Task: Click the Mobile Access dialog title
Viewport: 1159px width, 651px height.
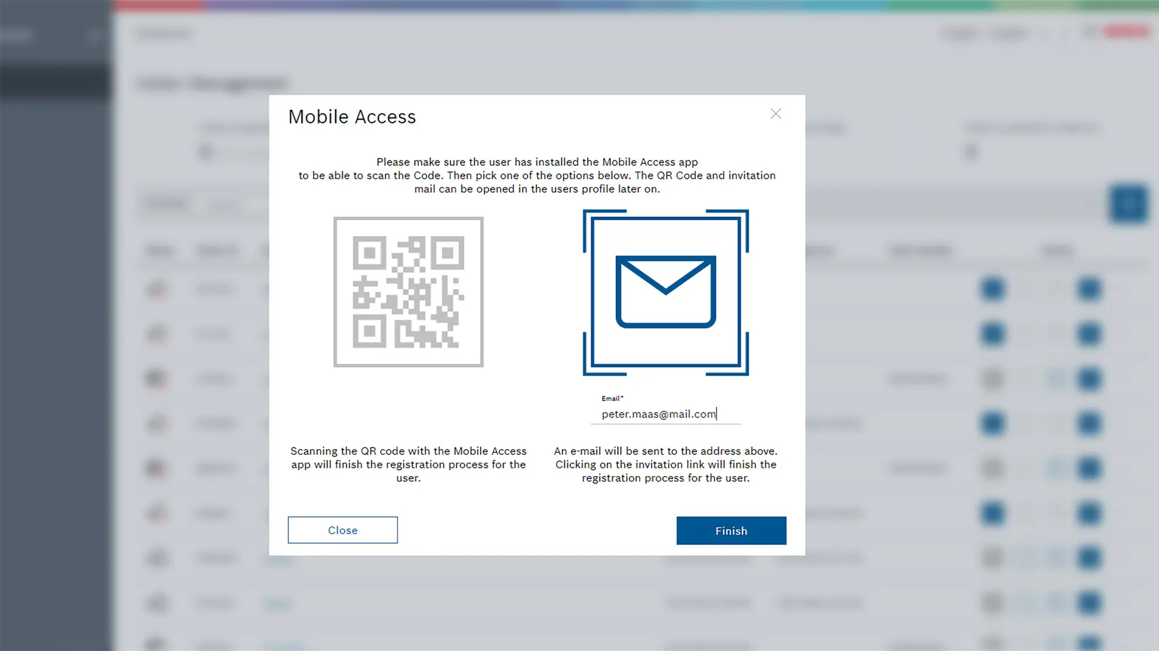Action: [352, 117]
